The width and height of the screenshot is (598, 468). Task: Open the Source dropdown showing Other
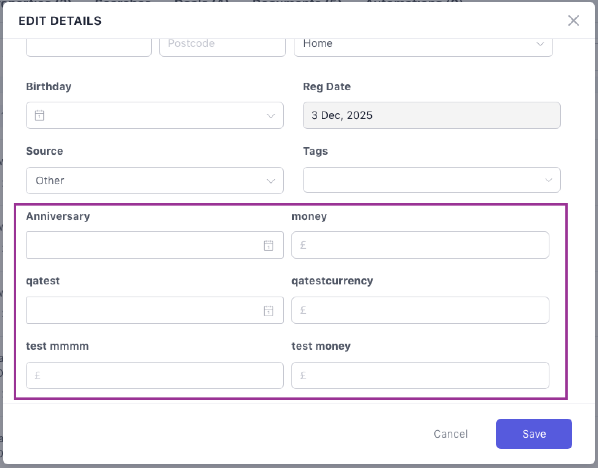tap(154, 181)
